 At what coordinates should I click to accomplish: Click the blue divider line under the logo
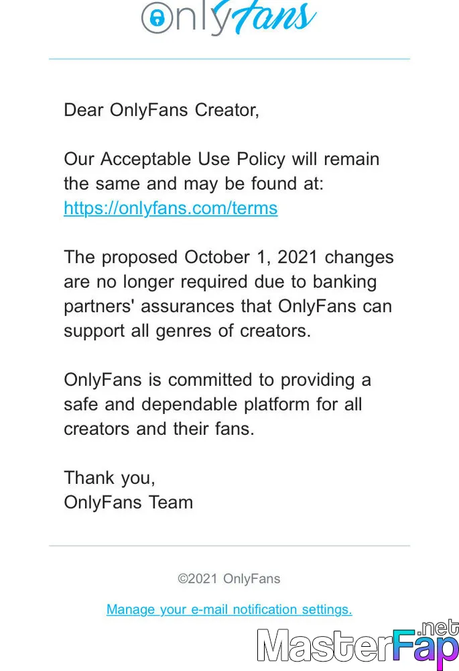[229, 58]
